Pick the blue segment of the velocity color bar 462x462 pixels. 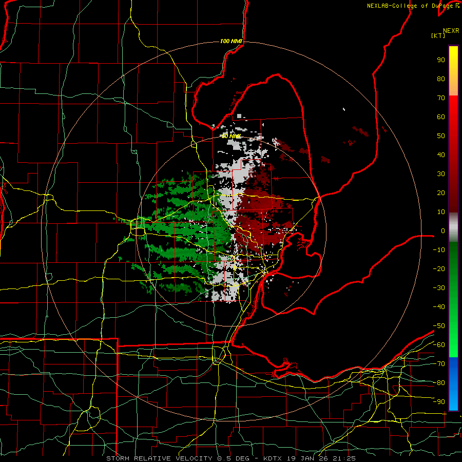[x=453, y=384]
